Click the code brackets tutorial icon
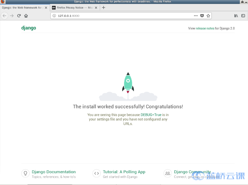 click(x=96, y=173)
